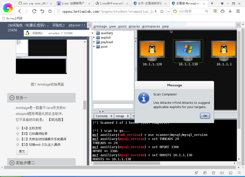Click the search magnifier in search box

(x=207, y=11)
